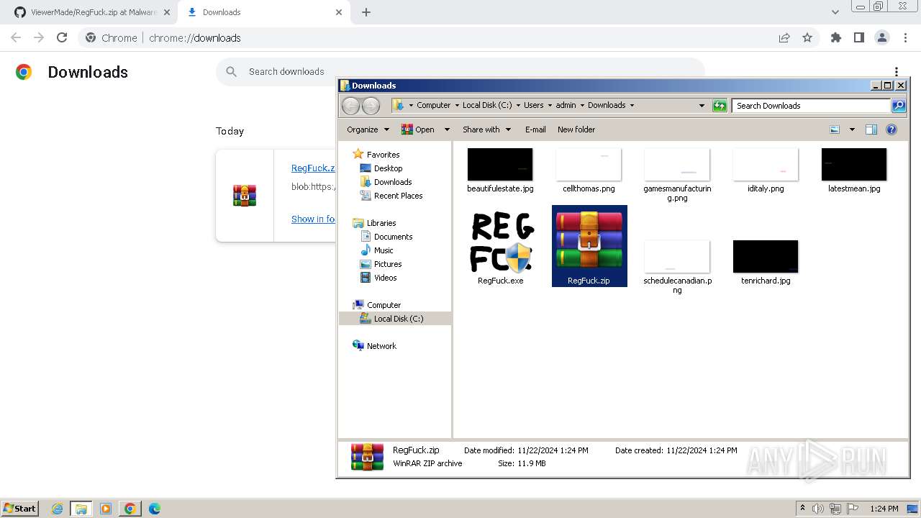Open the Organize menu
Viewport: 921px width, 518px height.
[368, 129]
